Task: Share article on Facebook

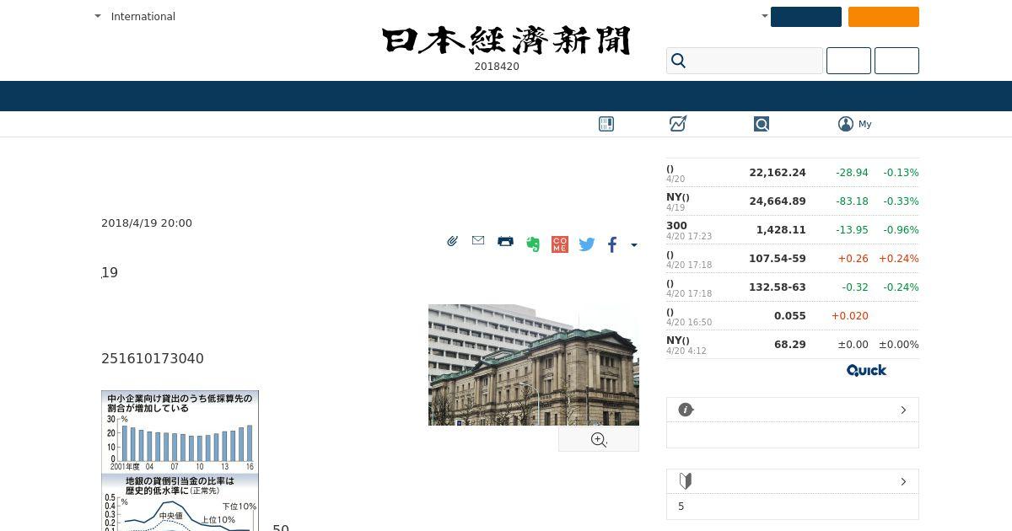Action: point(612,244)
